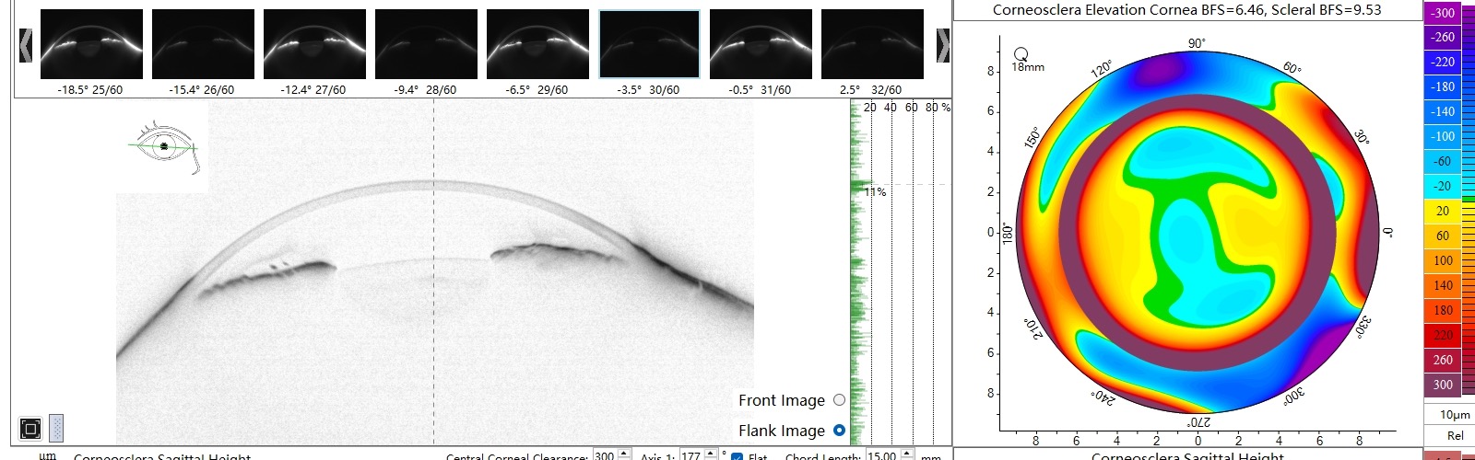1475x460 pixels.
Task: Select the highlighted scan thumbnail 30/60
Action: pyautogui.click(x=650, y=44)
